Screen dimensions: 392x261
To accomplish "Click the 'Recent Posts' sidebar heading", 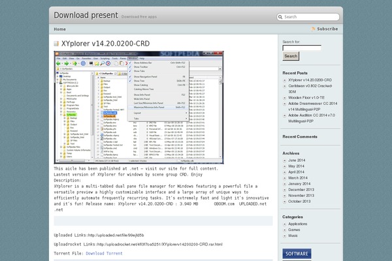I will click(295, 73).
